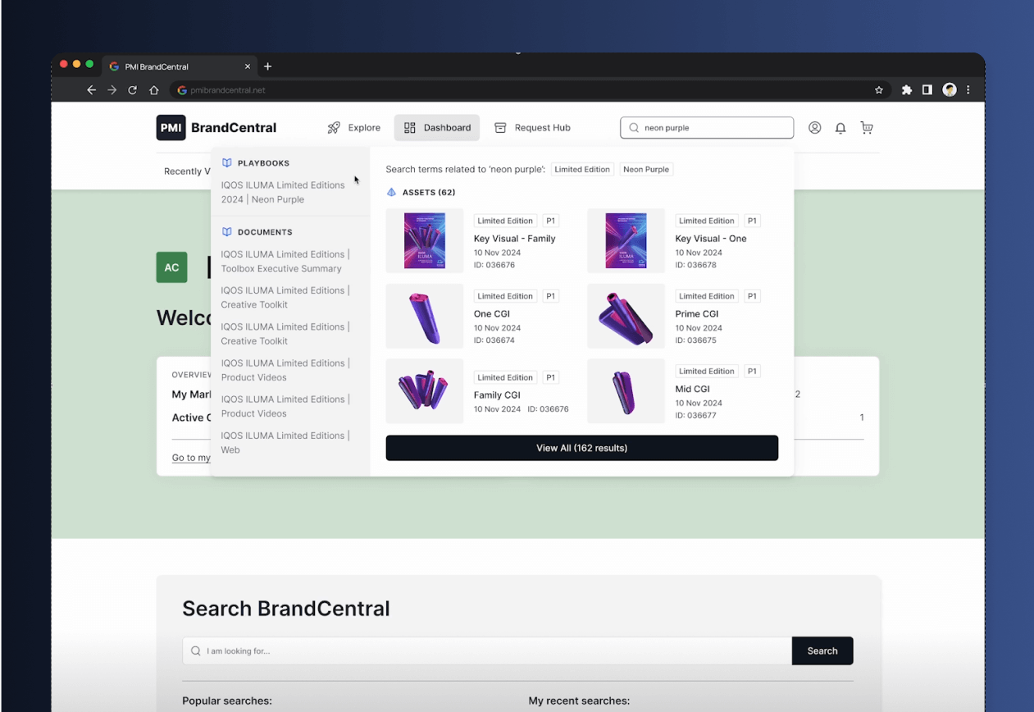Click 'ID: 036678' text

(x=695, y=266)
